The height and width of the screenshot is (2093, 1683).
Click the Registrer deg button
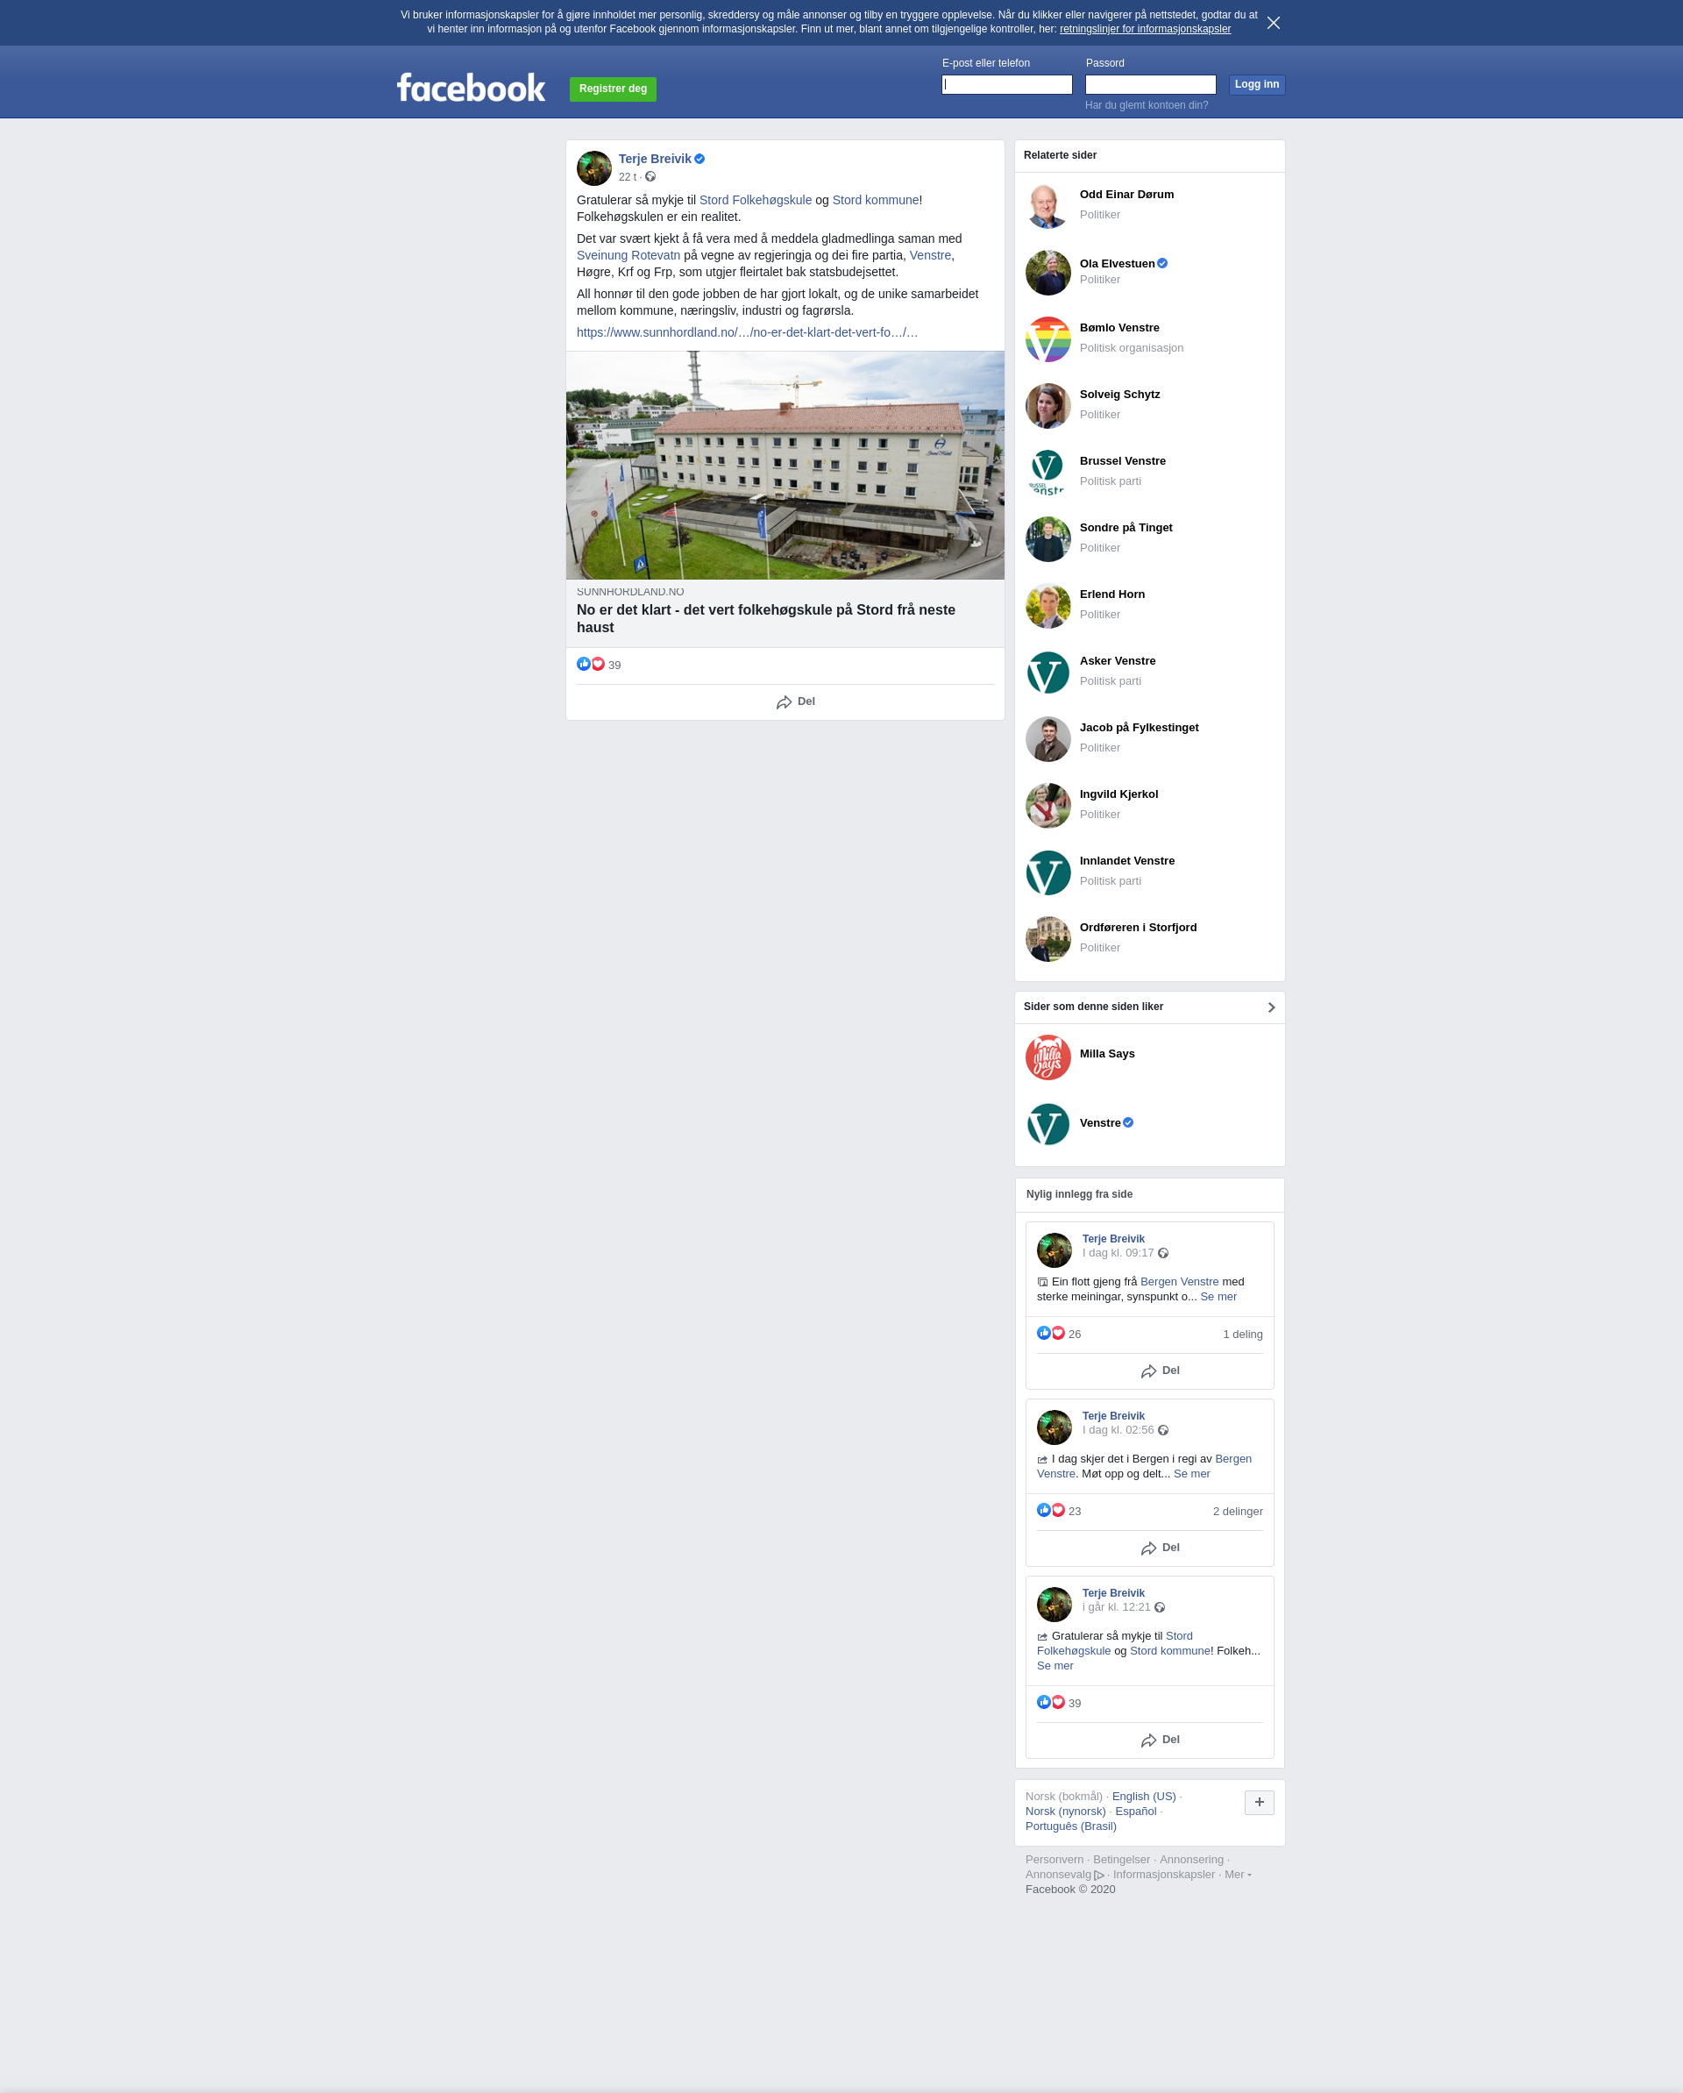pos(613,89)
